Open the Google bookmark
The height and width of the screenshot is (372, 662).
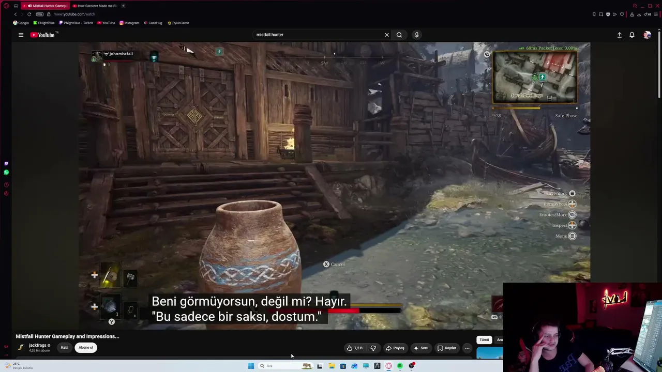[21, 23]
